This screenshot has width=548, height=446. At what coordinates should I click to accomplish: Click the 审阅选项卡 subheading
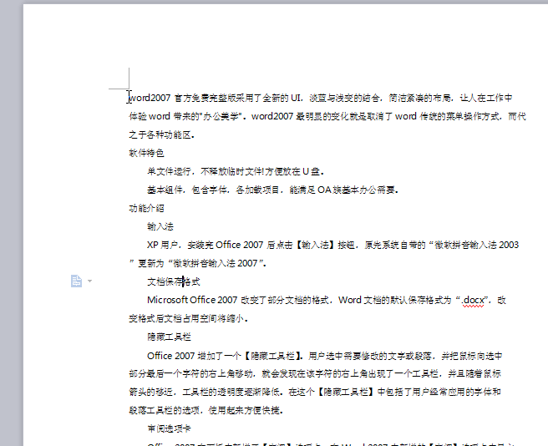[x=169, y=428]
